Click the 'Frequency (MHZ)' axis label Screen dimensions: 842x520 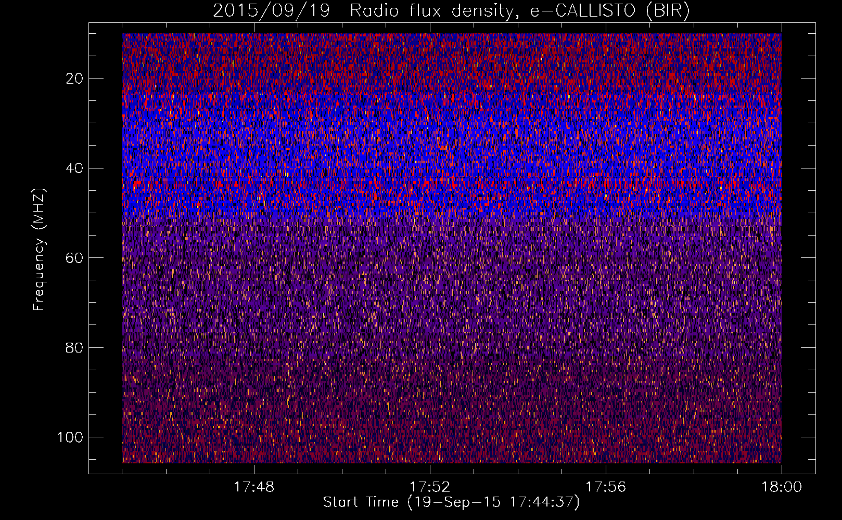(x=39, y=250)
